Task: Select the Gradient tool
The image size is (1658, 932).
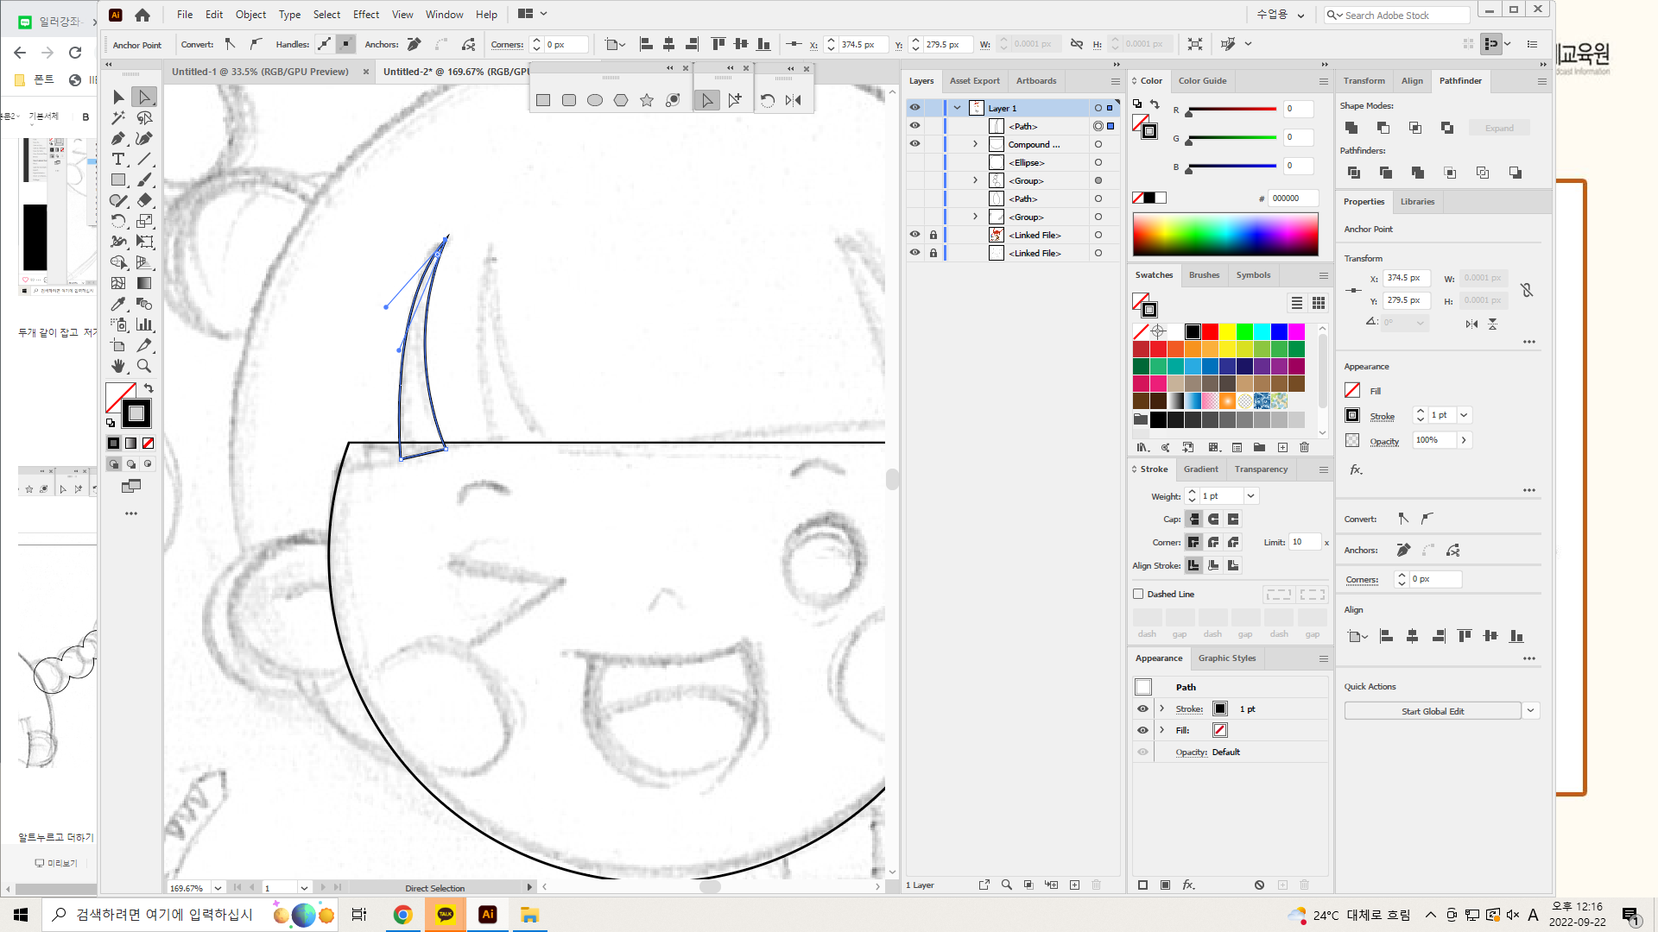Action: pos(144,283)
